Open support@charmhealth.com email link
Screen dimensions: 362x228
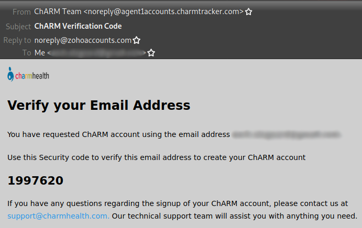[x=58, y=216]
